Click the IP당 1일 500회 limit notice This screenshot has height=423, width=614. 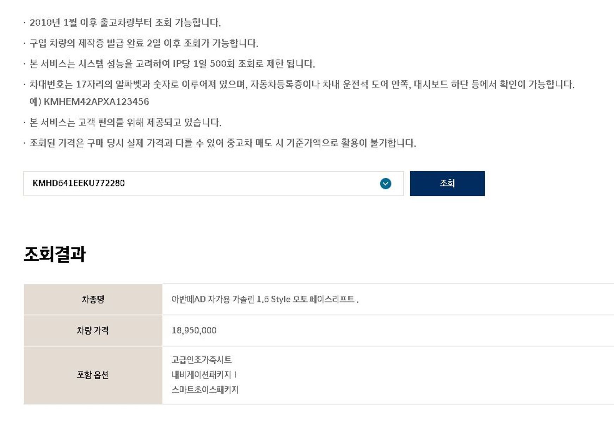pos(172,64)
